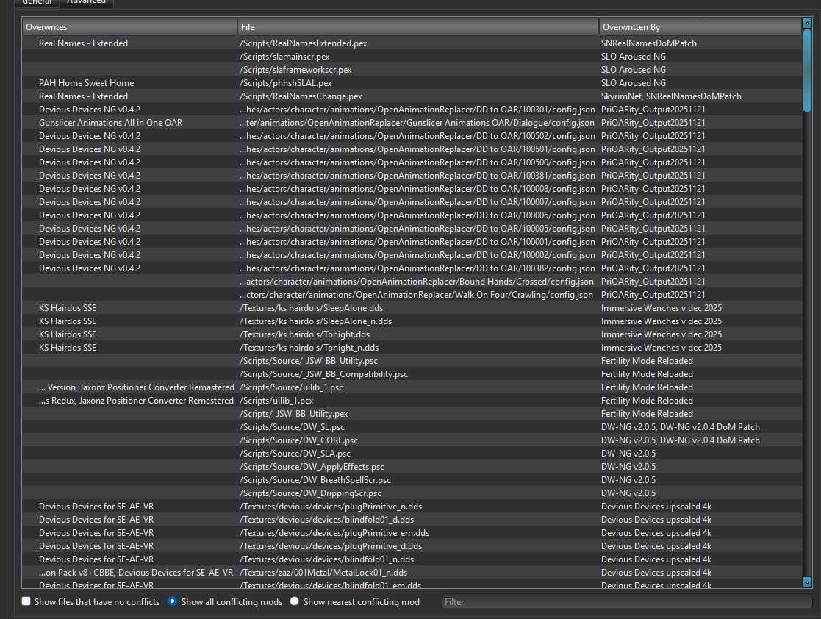Select the DD to OAR/100502/config.json file

(x=417, y=135)
